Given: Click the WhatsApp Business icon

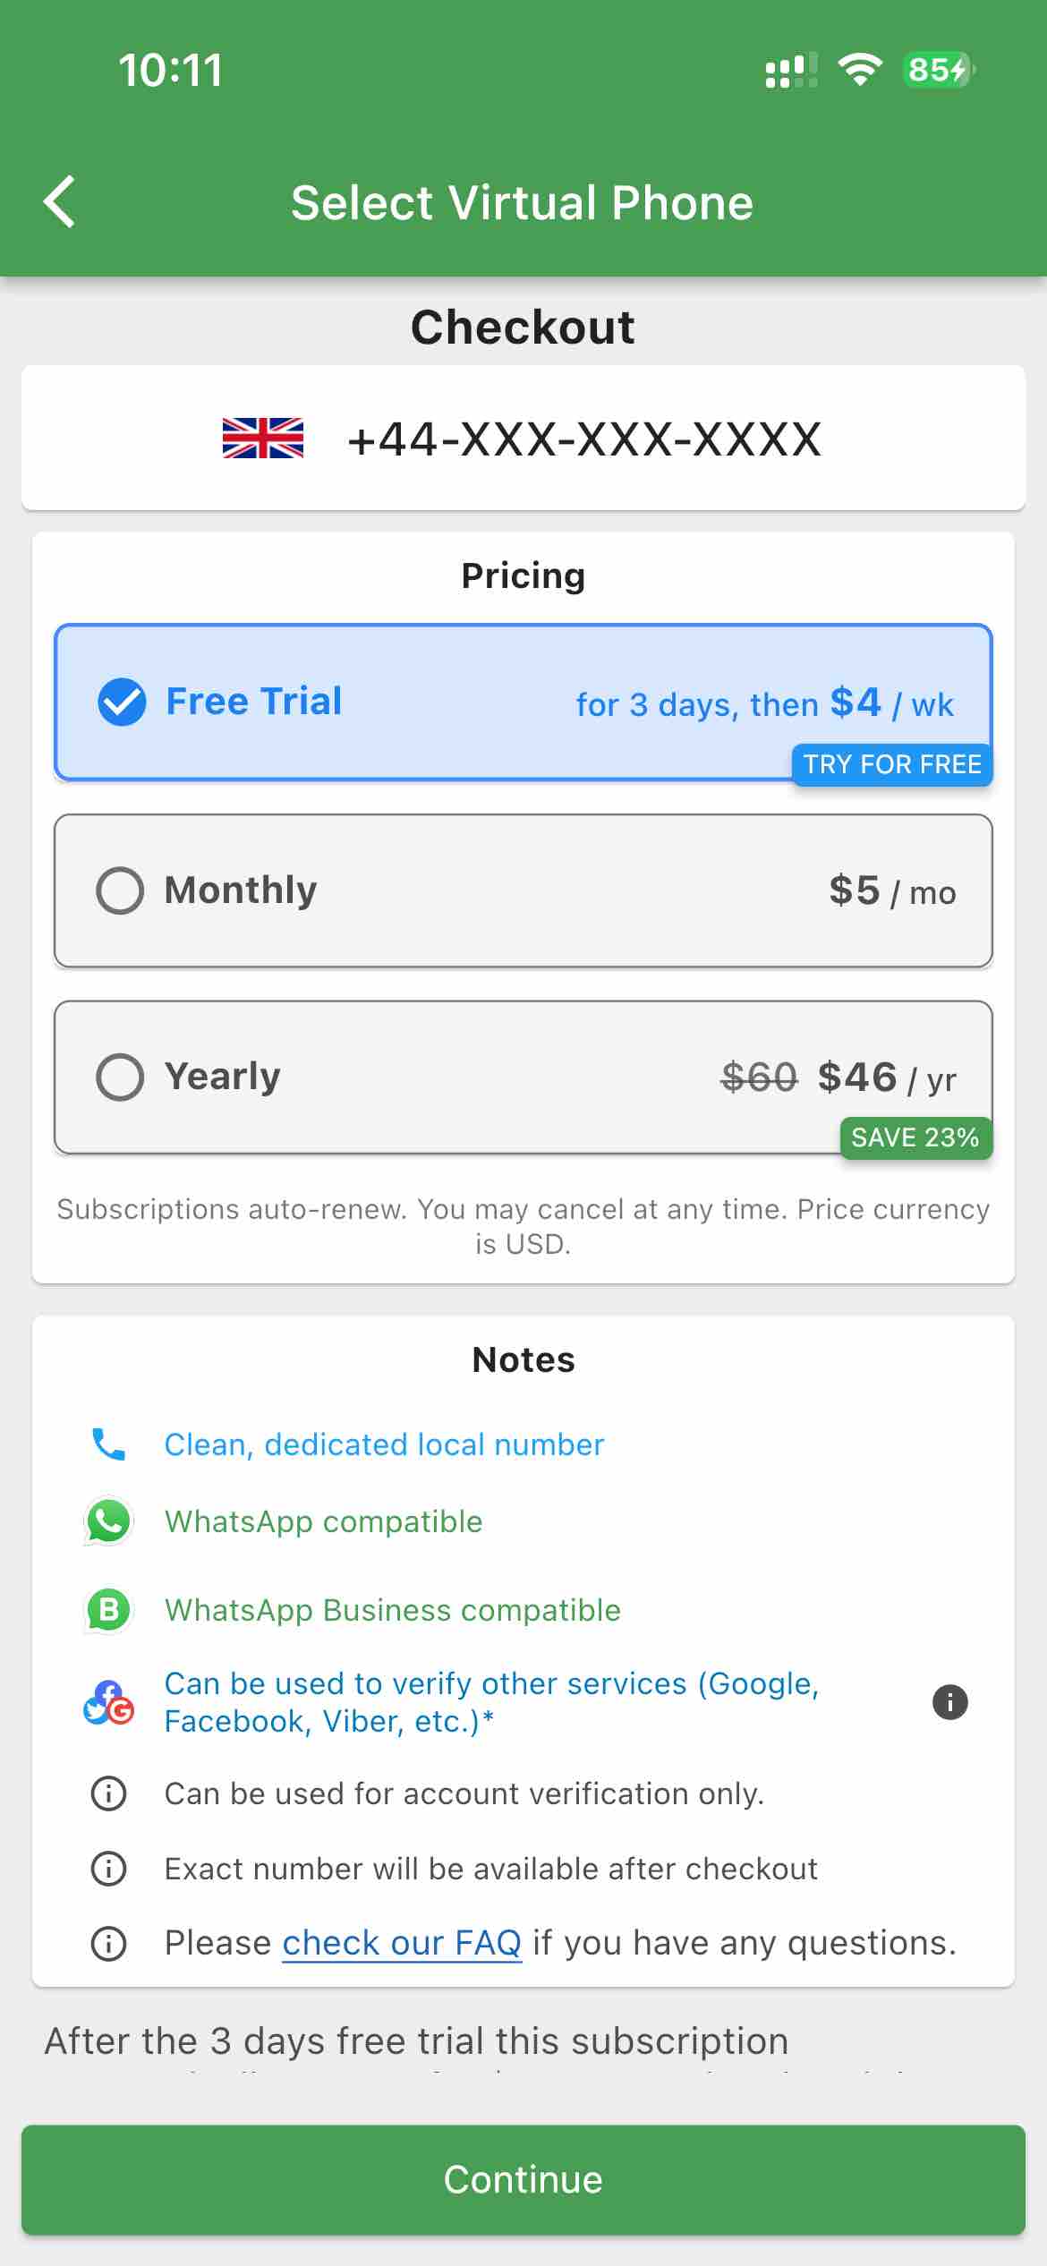Looking at the screenshot, I should pyautogui.click(x=107, y=1610).
